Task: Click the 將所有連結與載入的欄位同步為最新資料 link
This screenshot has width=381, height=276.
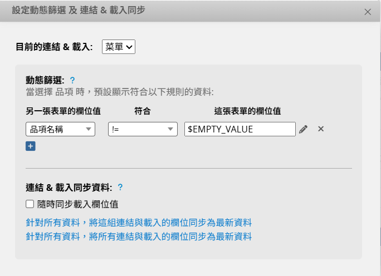Action: (139, 236)
